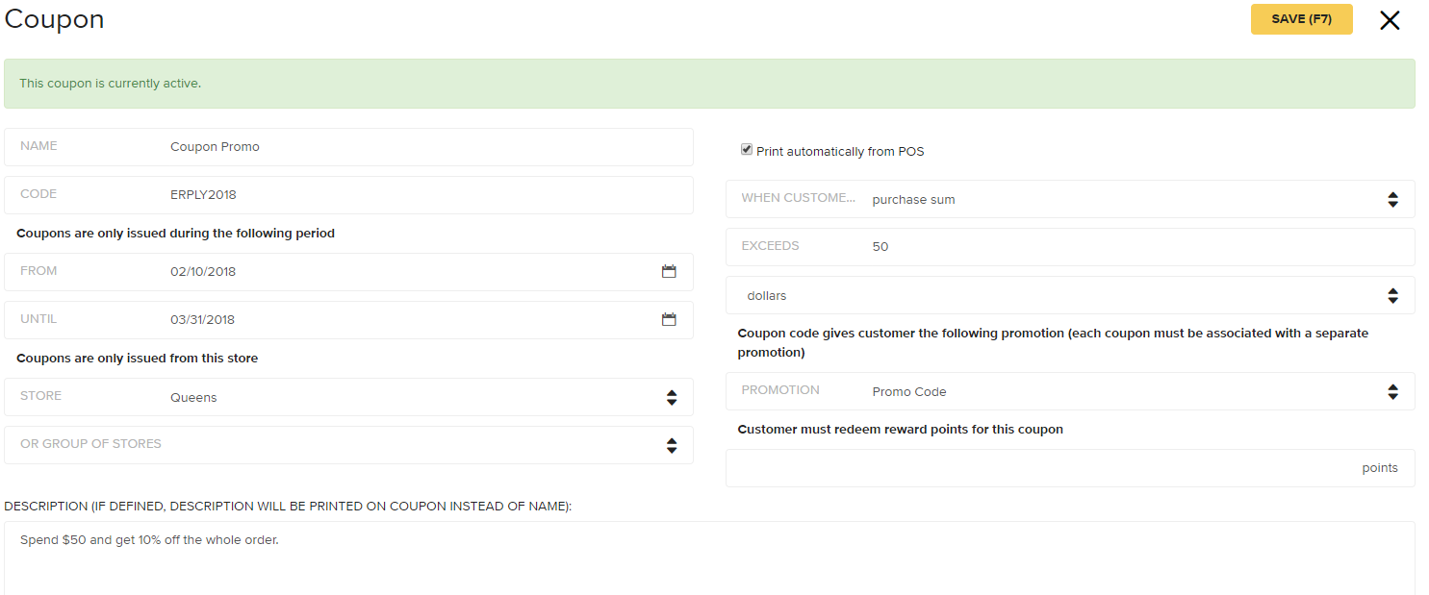1429x595 pixels.
Task: Click the 'This coupon is currently active' notice
Action: pos(709,84)
